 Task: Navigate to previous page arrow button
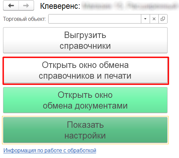pos(11,5)
